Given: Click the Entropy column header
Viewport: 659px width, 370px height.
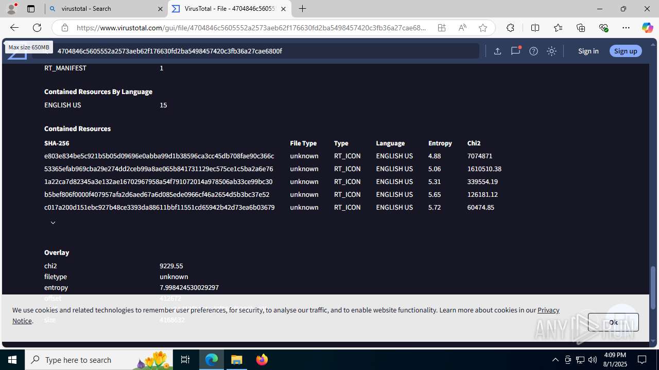Looking at the screenshot, I should (x=440, y=143).
